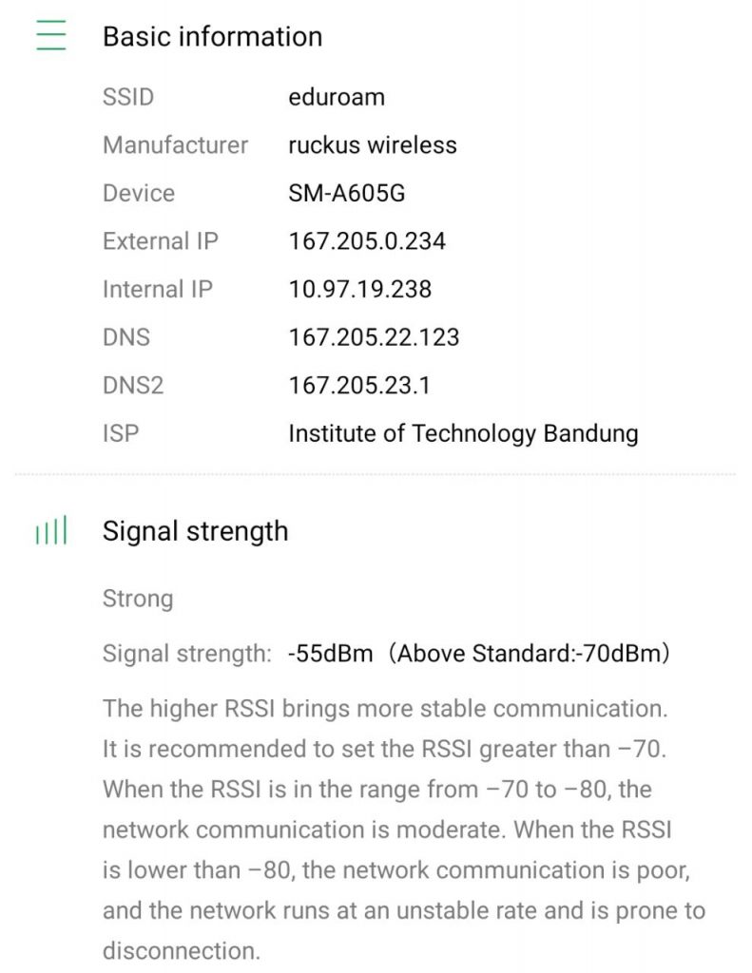Tap the Signal strength bars icon
Screen dimensions: 752x973
(51, 532)
